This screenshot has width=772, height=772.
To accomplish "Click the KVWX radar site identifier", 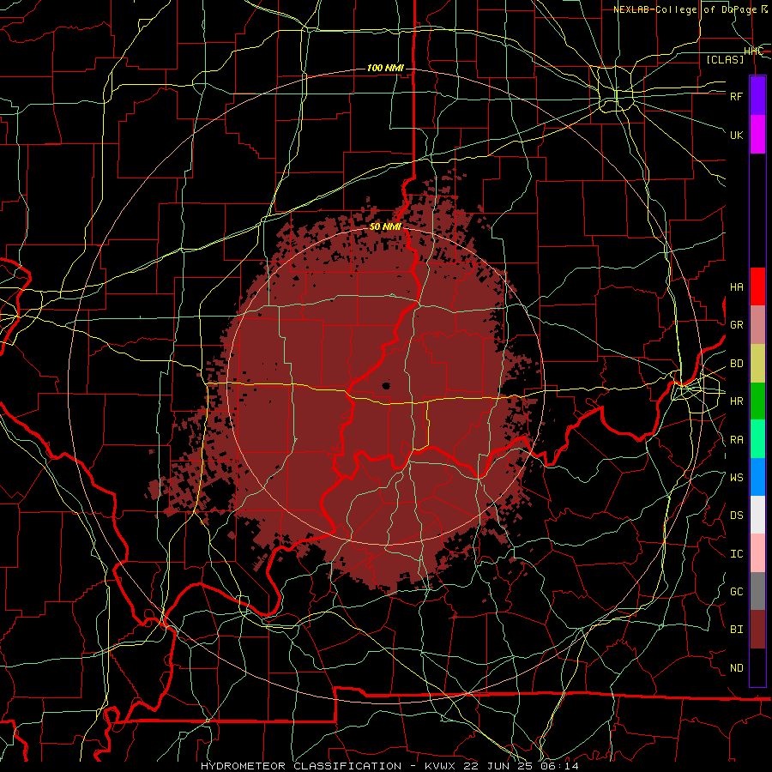I will 440,766.
